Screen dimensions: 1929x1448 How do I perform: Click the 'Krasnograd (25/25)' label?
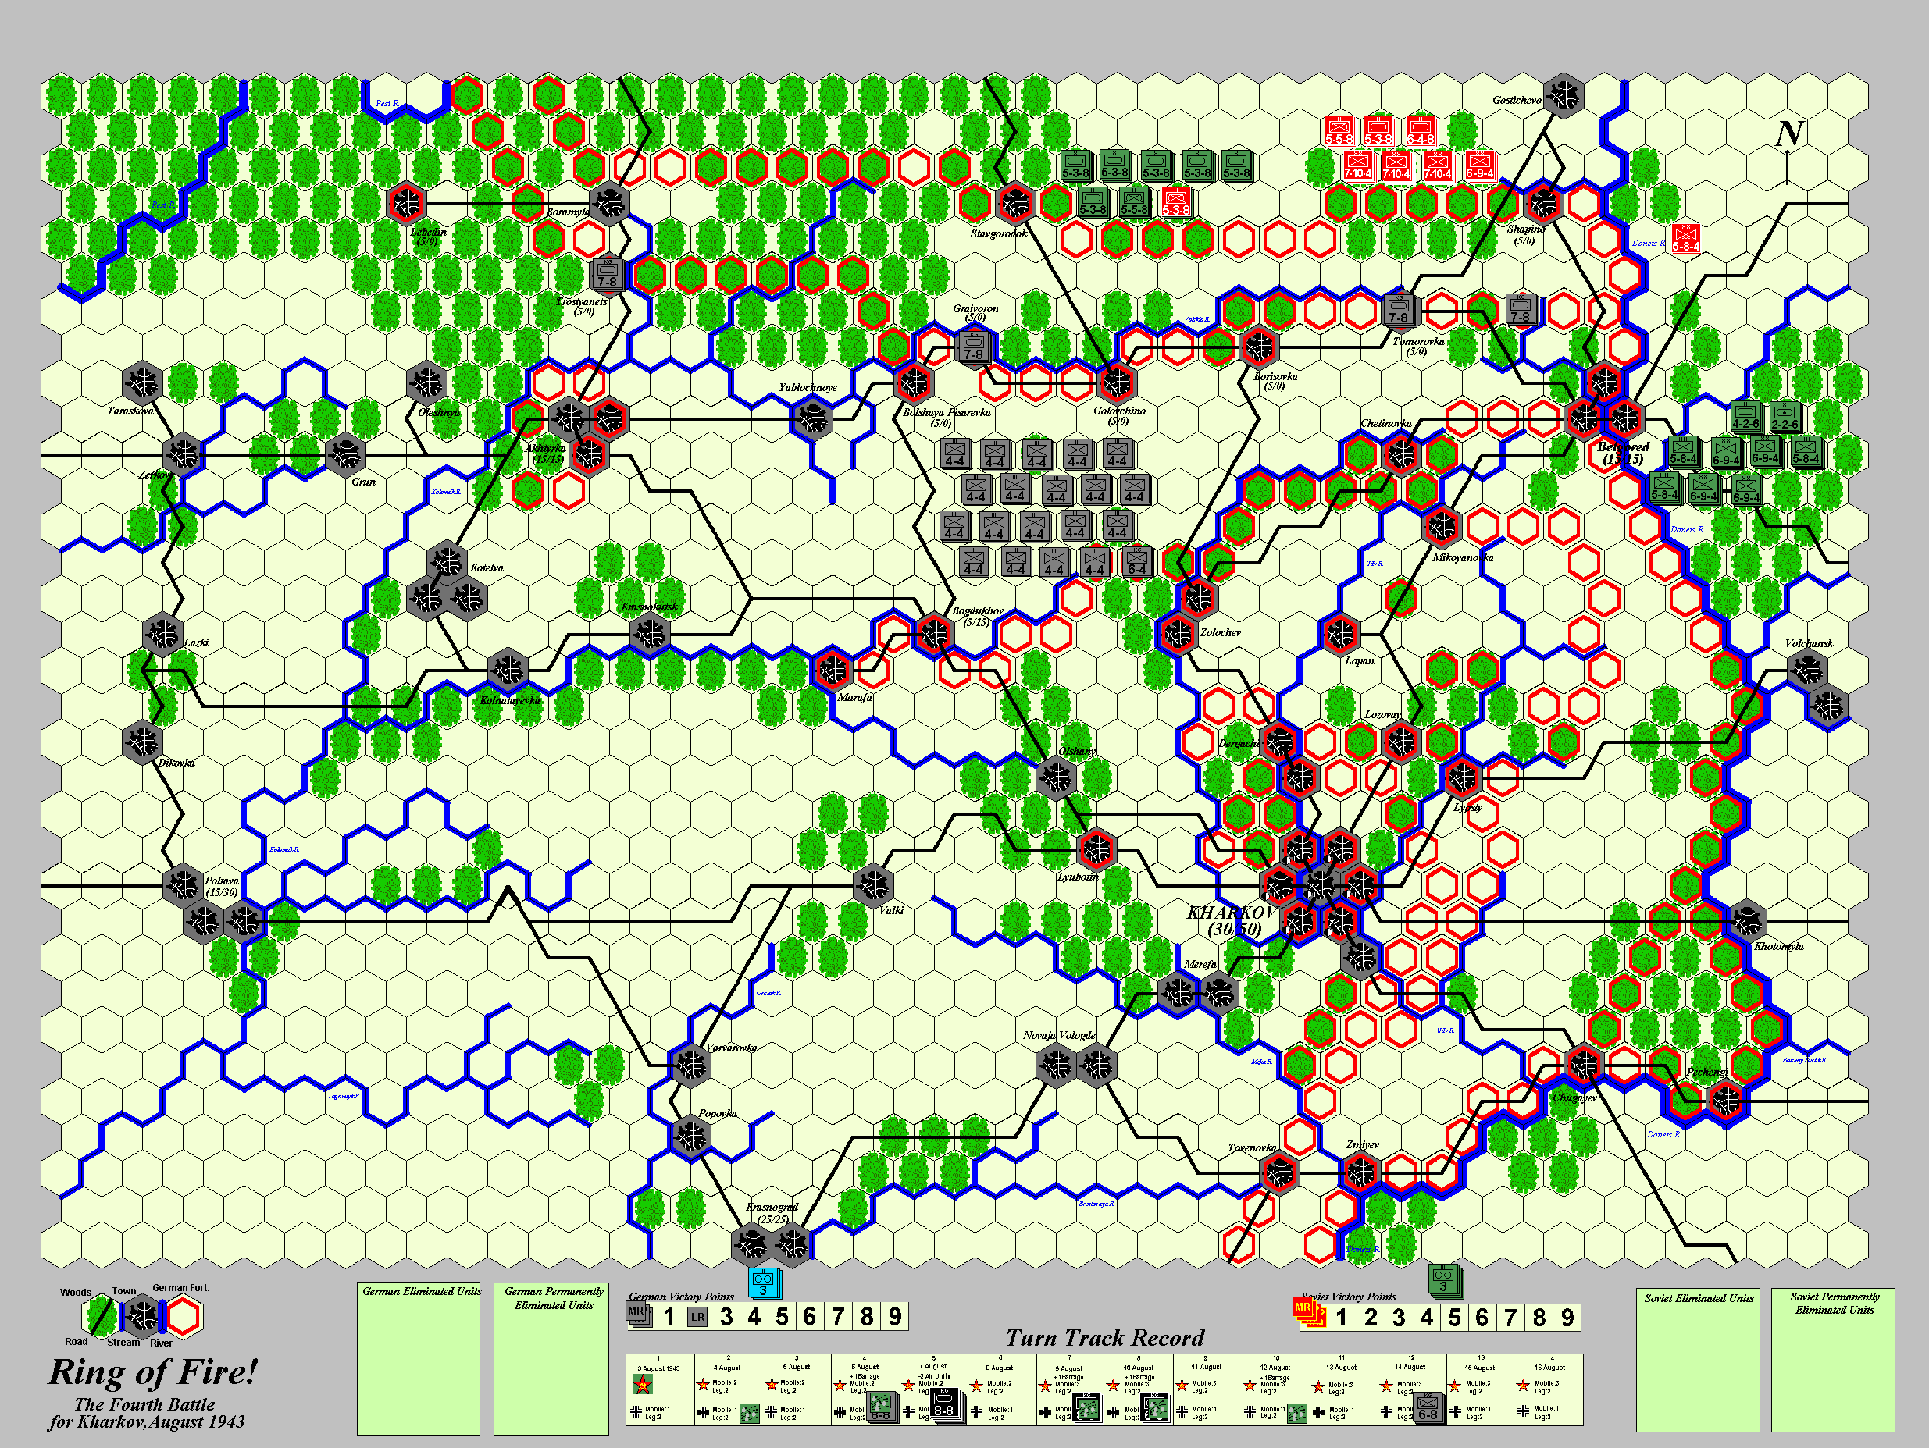click(772, 1212)
